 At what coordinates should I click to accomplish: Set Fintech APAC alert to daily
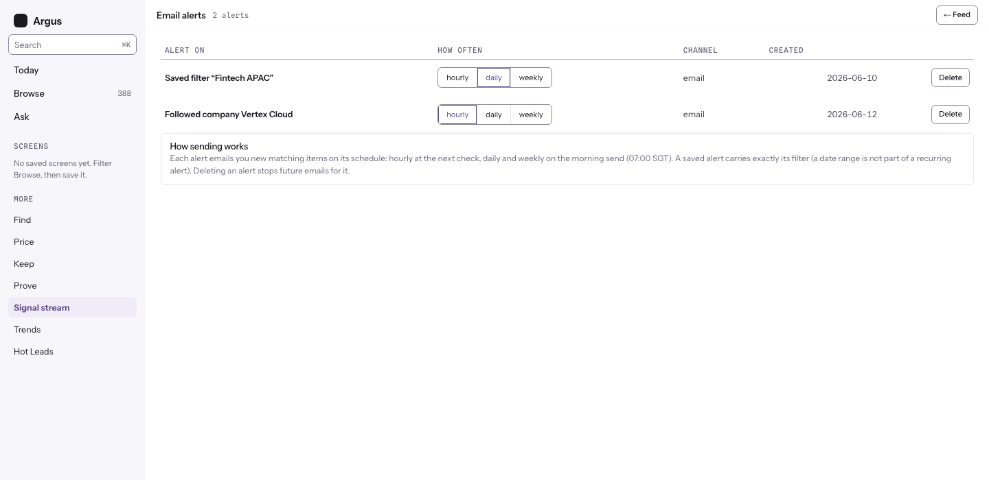(x=494, y=77)
